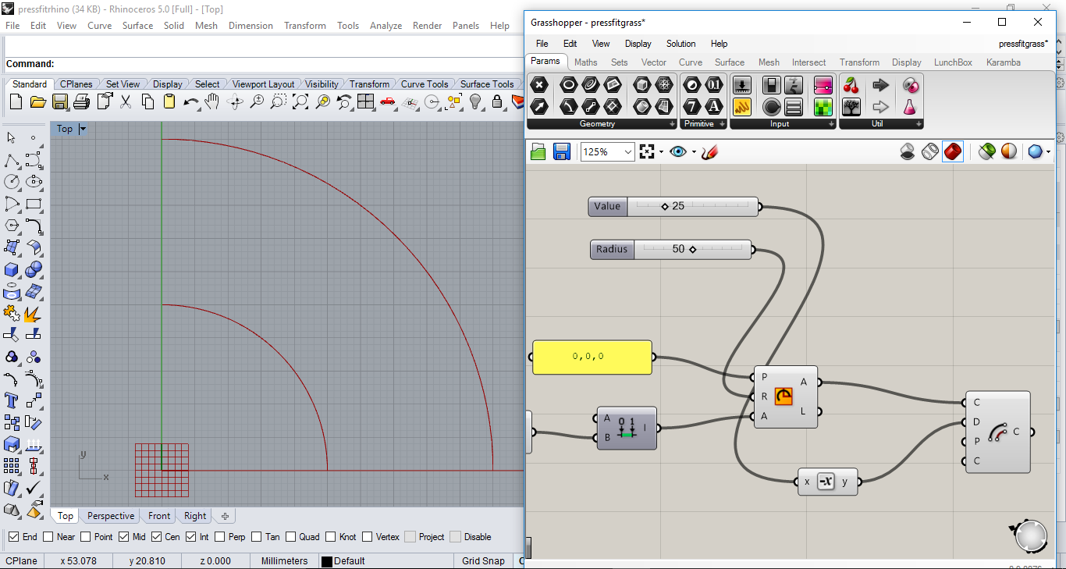
Task: Click the Text 'A' primitive parameter icon
Action: click(714, 106)
